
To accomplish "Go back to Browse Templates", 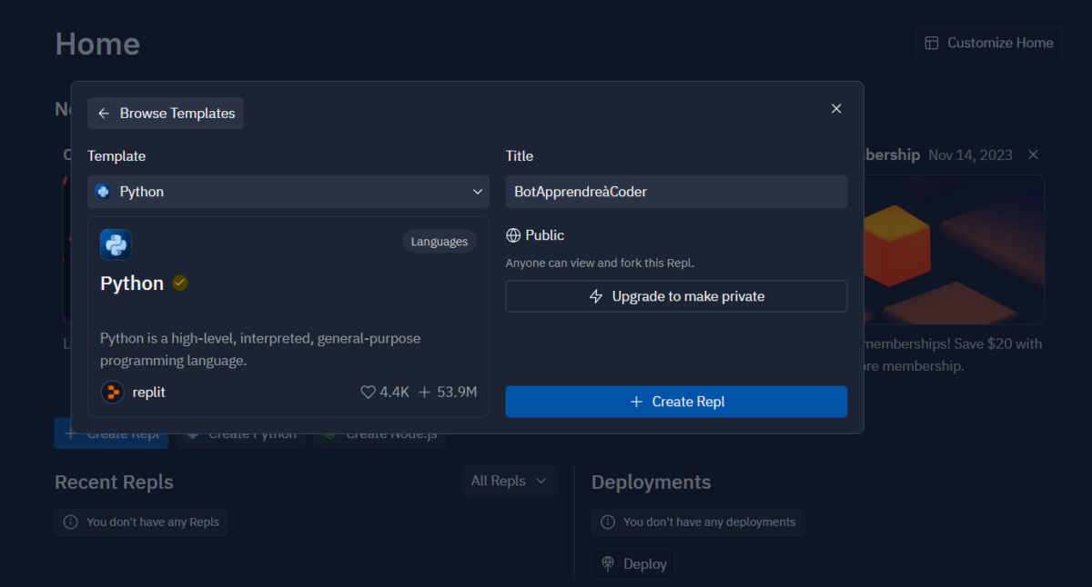I will click(166, 114).
